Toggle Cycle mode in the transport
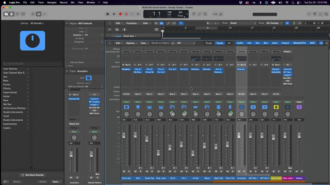330x185 pixels. [x=138, y=14]
